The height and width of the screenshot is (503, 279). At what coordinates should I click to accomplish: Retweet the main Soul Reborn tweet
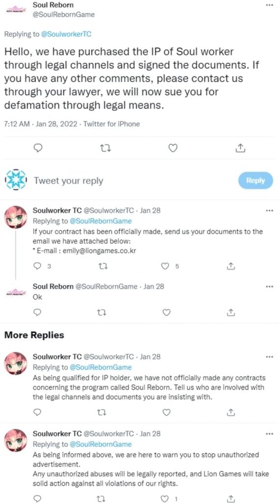click(x=104, y=148)
